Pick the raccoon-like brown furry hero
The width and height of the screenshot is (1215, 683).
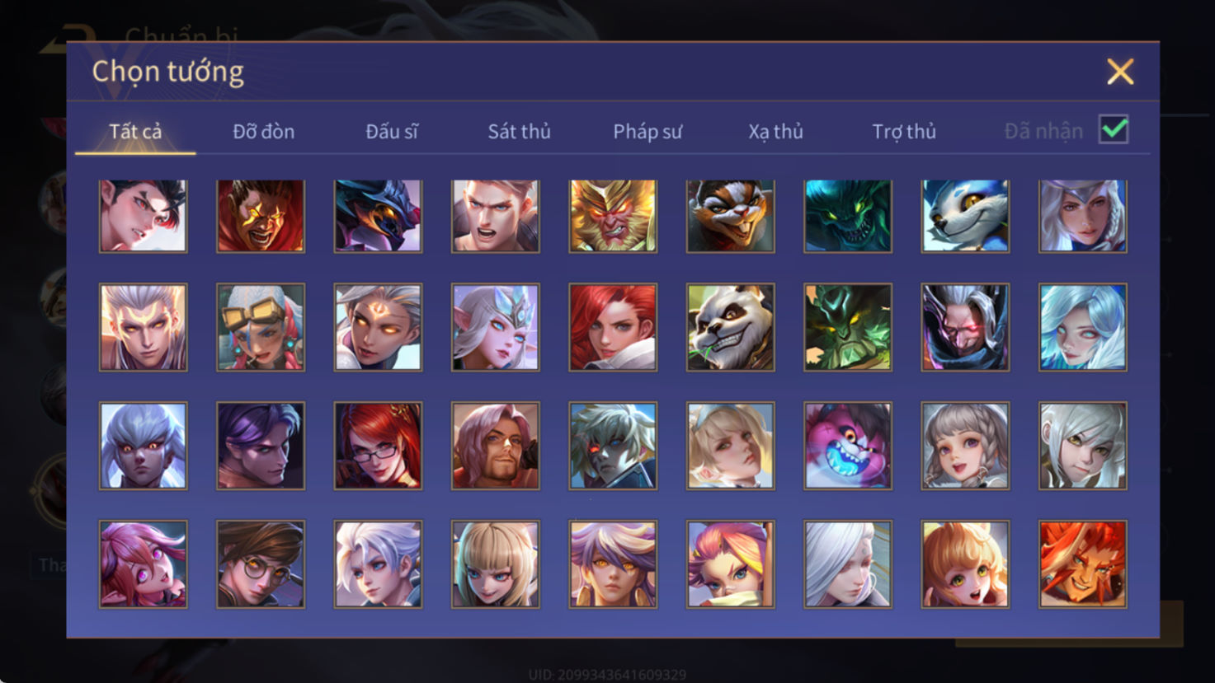[730, 216]
